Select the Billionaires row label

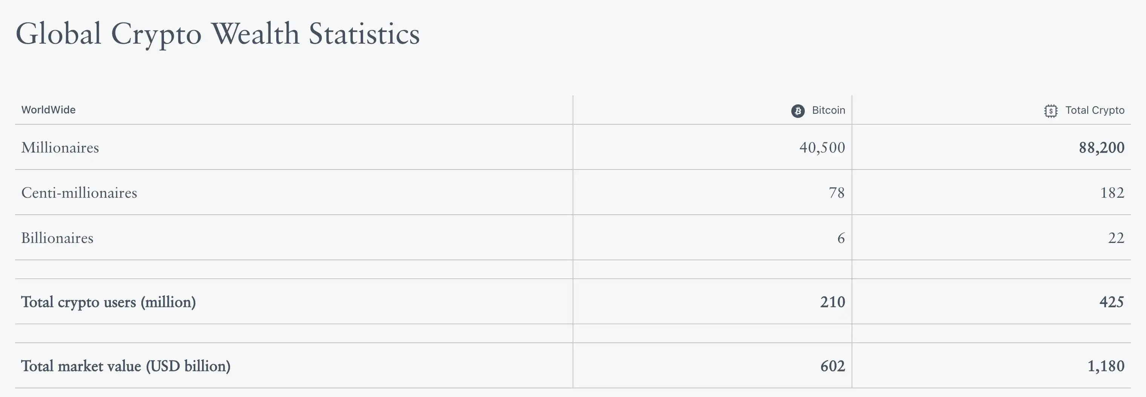57,238
